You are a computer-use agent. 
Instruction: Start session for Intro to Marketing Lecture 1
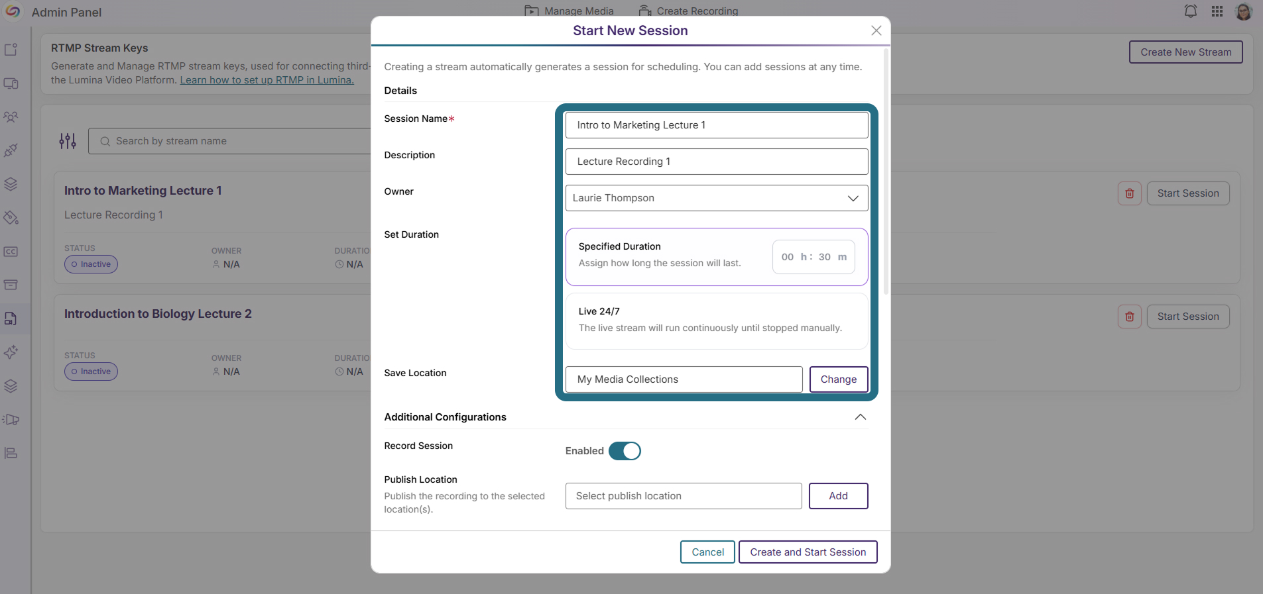pyautogui.click(x=1188, y=193)
